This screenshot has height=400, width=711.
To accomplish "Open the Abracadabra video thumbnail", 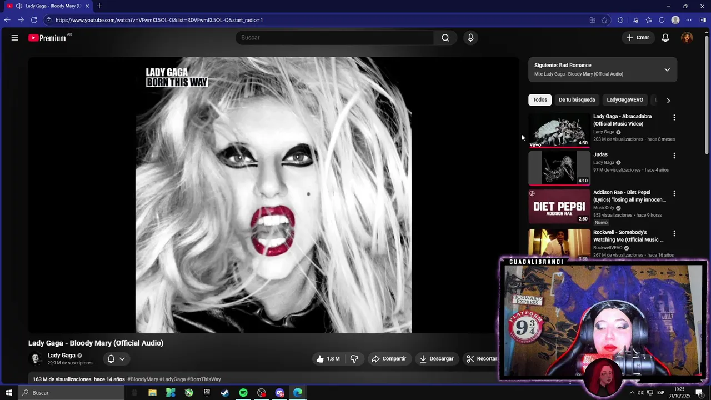I will [x=559, y=131].
